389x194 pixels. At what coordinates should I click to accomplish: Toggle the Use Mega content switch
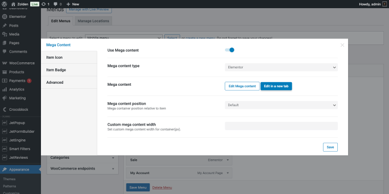229,50
